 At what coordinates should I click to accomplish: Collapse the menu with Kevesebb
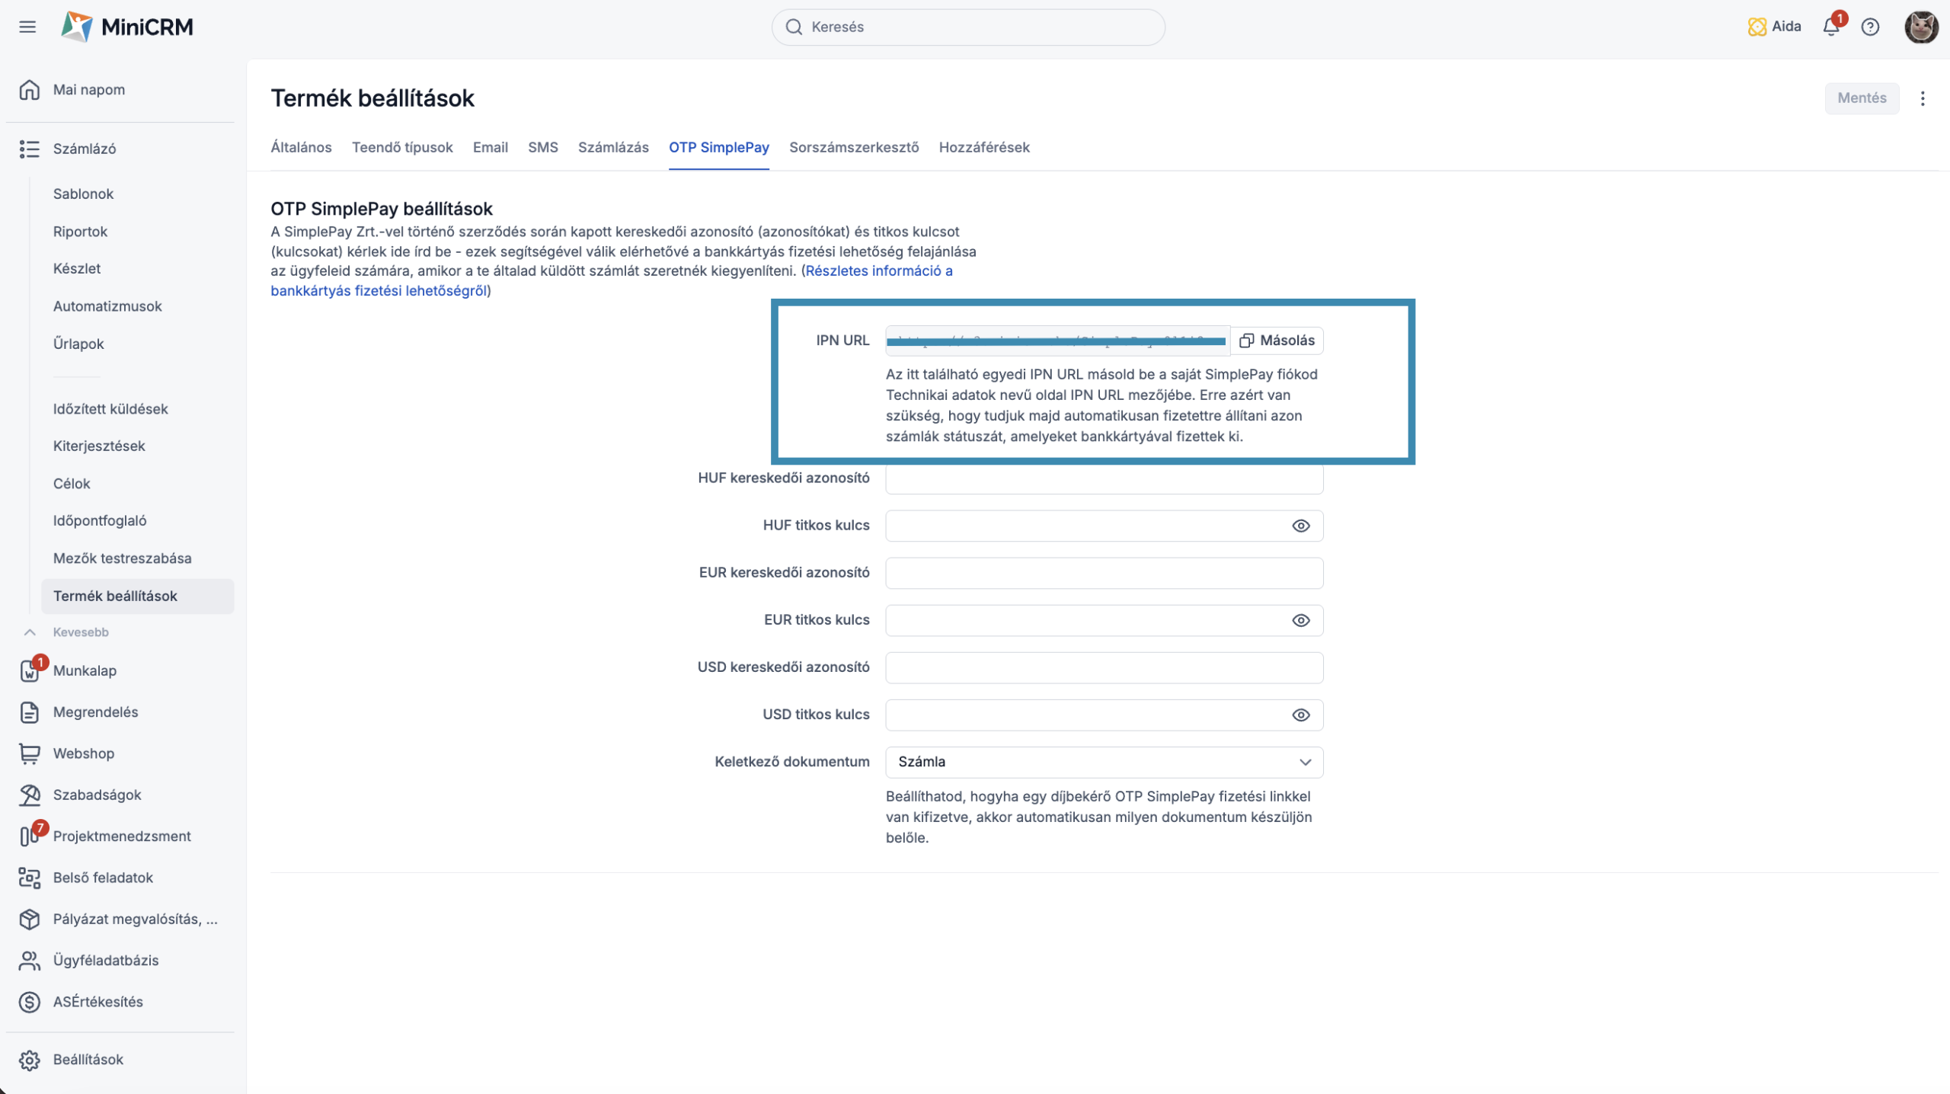[x=81, y=632]
